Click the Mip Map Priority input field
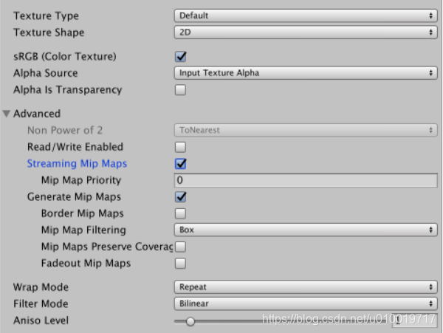Screen dimensions: 443x333 tap(306, 180)
